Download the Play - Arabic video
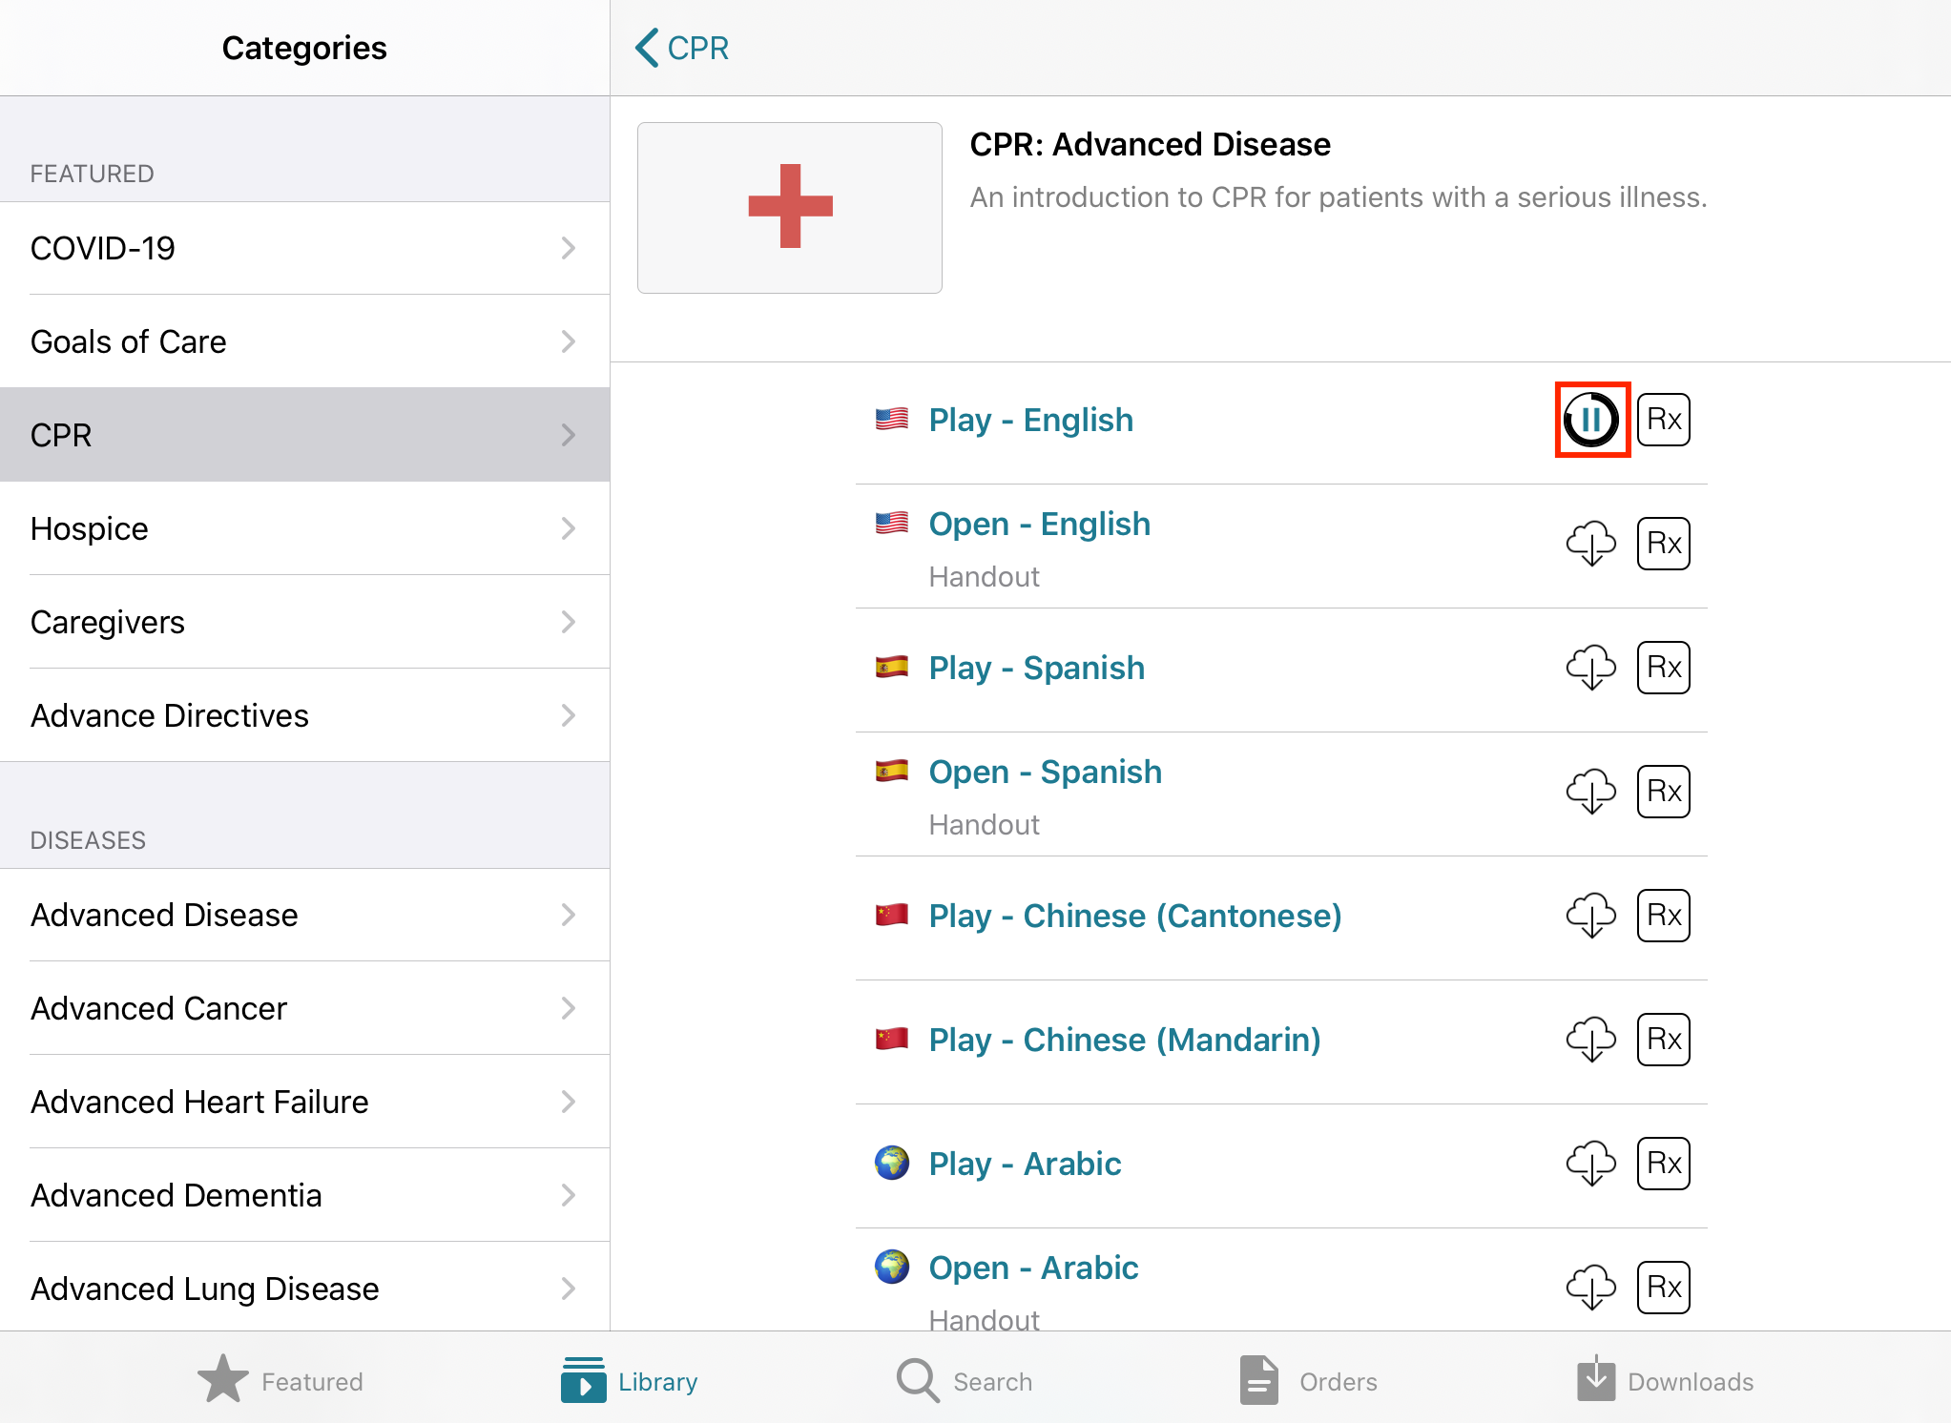This screenshot has width=1951, height=1423. pos(1590,1164)
